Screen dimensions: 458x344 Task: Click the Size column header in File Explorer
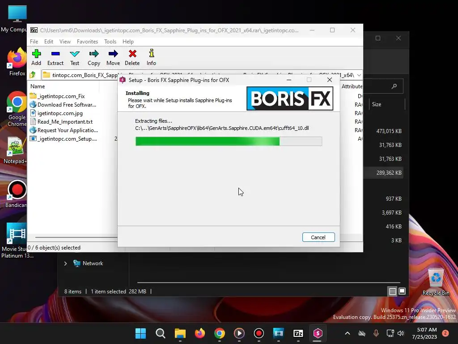(x=377, y=104)
